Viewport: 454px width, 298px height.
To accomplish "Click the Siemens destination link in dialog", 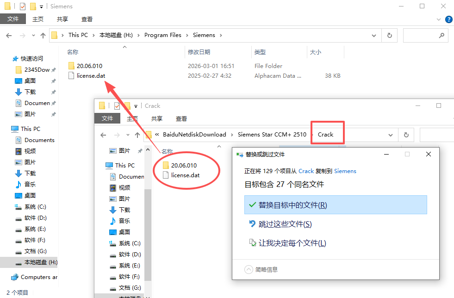I will (345, 171).
